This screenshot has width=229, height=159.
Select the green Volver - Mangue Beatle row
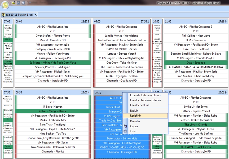point(52,111)
